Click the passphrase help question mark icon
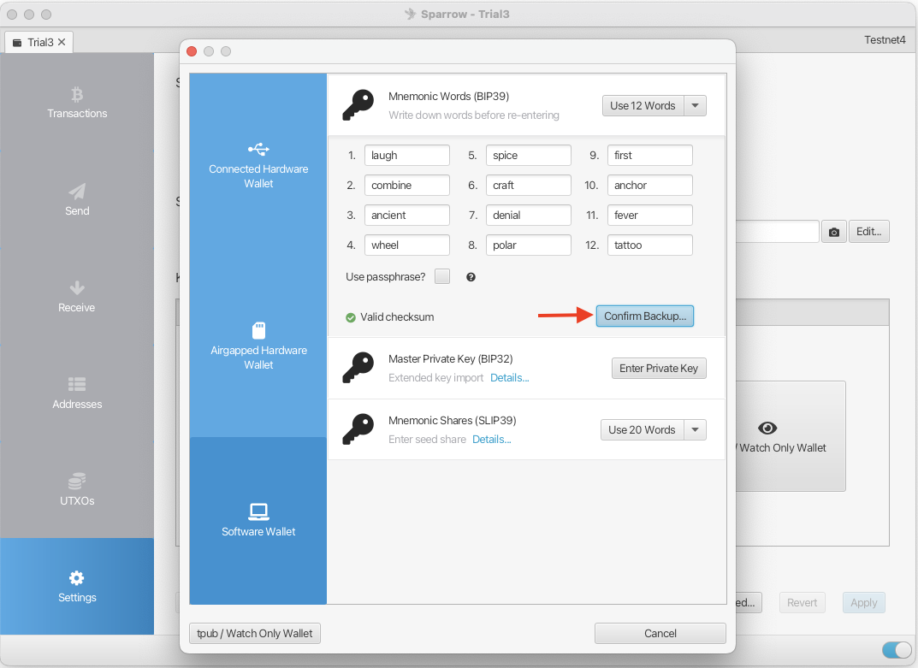The image size is (918, 668). (x=471, y=277)
